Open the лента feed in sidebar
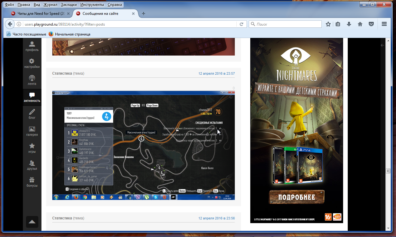This screenshot has height=237, width=396. [x=32, y=80]
